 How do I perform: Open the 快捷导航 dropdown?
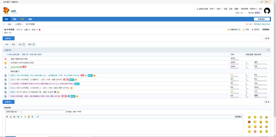tap(262, 19)
